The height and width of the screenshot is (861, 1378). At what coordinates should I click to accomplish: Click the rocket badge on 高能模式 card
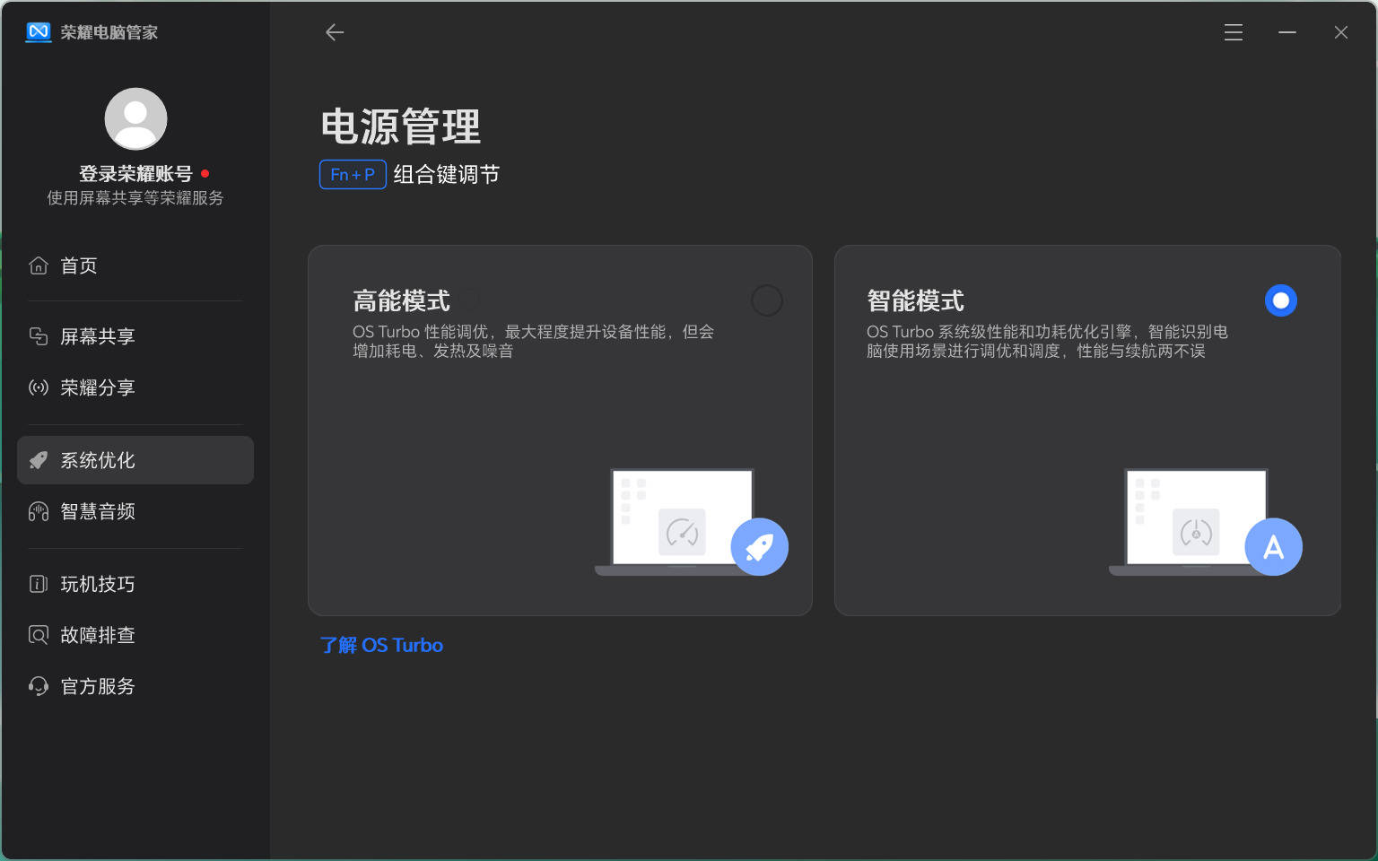click(760, 547)
